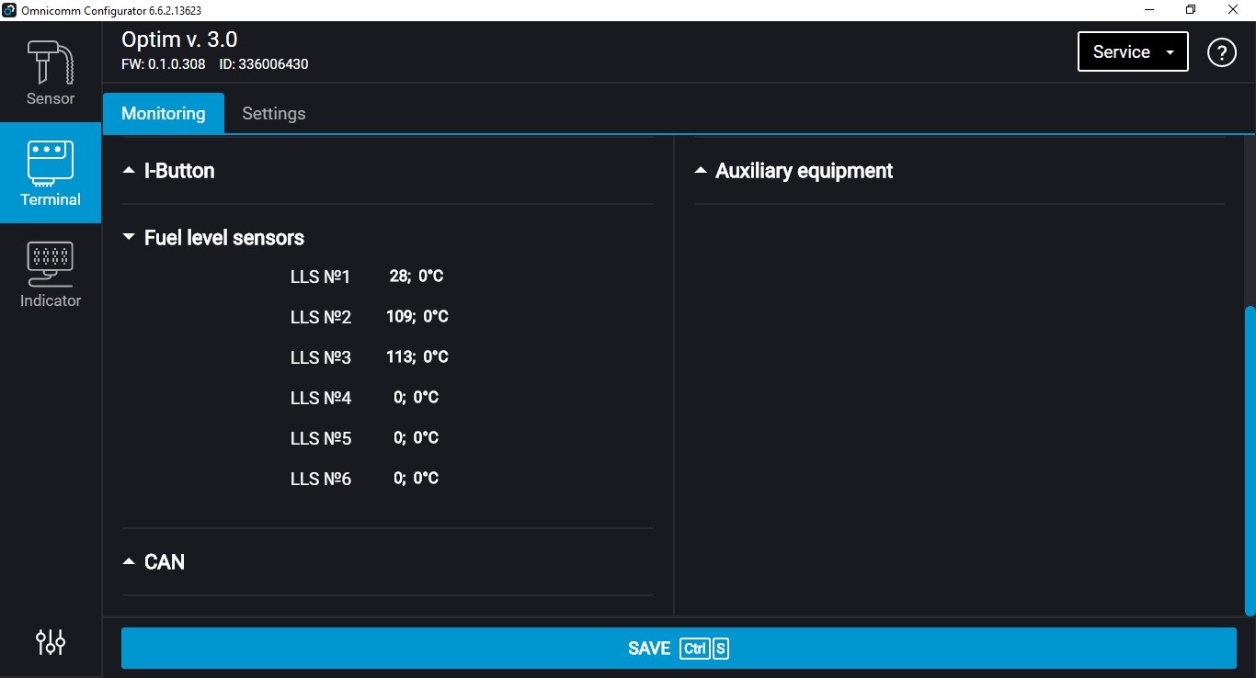Switch to the Settings tab
This screenshot has height=678, width=1256.
(273, 114)
